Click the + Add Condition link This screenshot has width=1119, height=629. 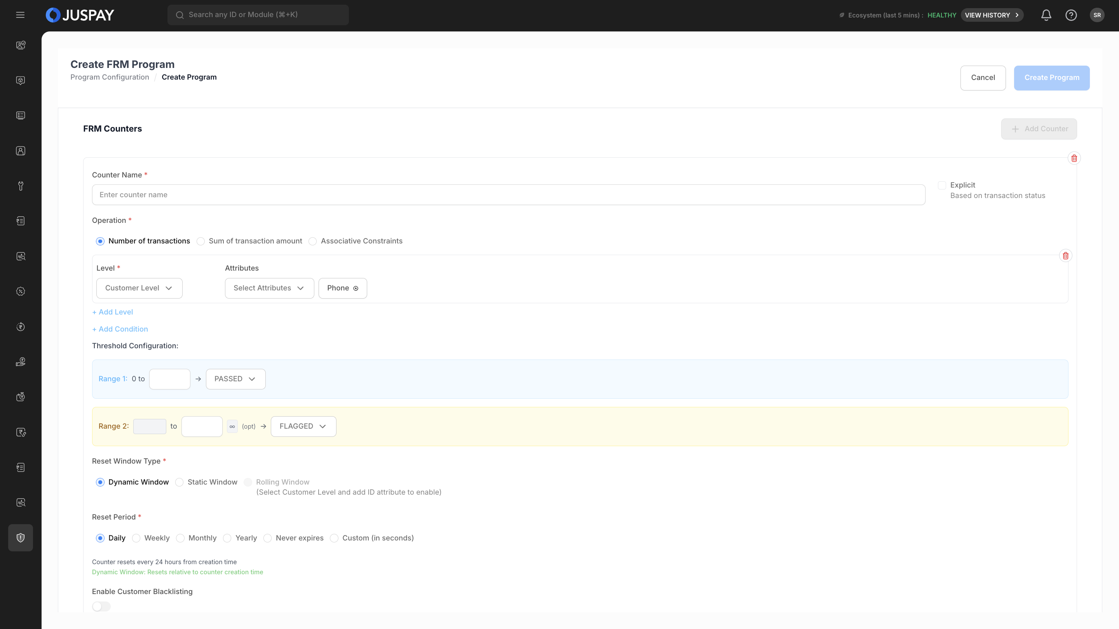tap(120, 329)
